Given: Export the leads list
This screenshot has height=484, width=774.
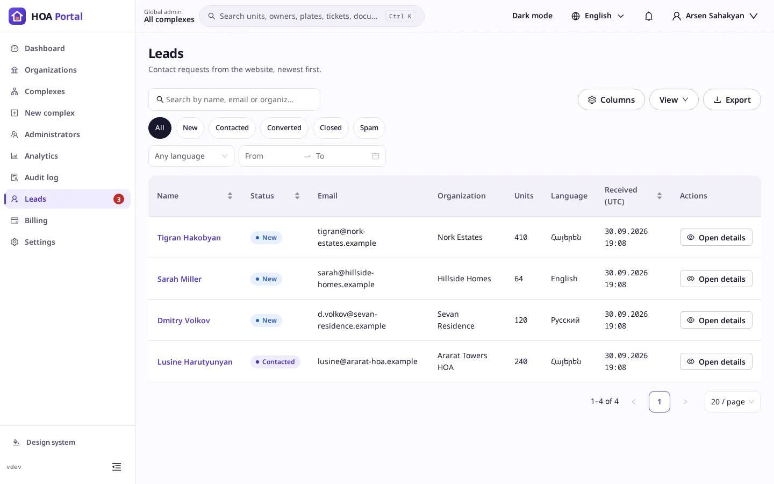Looking at the screenshot, I should (732, 99).
